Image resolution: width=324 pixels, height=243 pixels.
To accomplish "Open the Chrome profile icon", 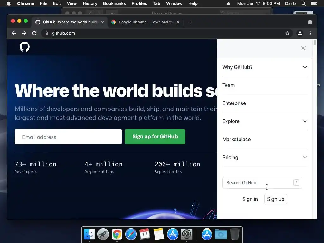I will 300,33.
